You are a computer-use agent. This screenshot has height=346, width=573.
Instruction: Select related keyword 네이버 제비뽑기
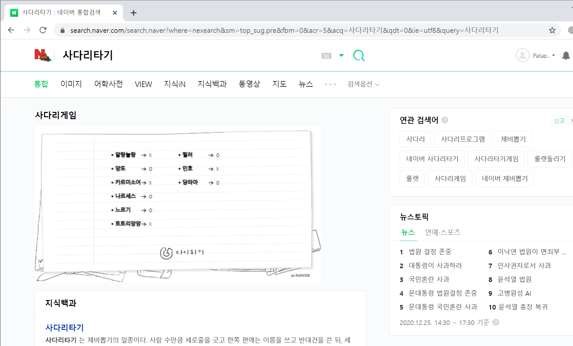(x=505, y=179)
